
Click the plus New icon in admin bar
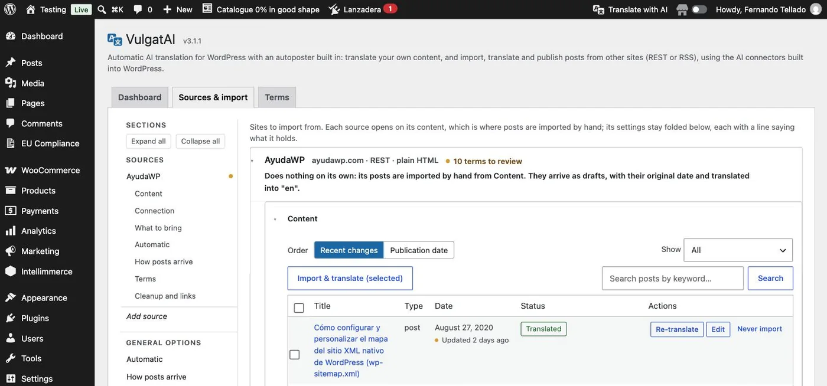coord(167,9)
